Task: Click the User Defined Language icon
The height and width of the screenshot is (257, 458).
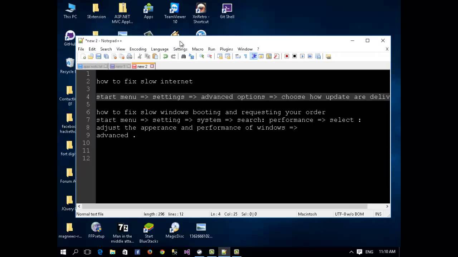Action: (261, 56)
